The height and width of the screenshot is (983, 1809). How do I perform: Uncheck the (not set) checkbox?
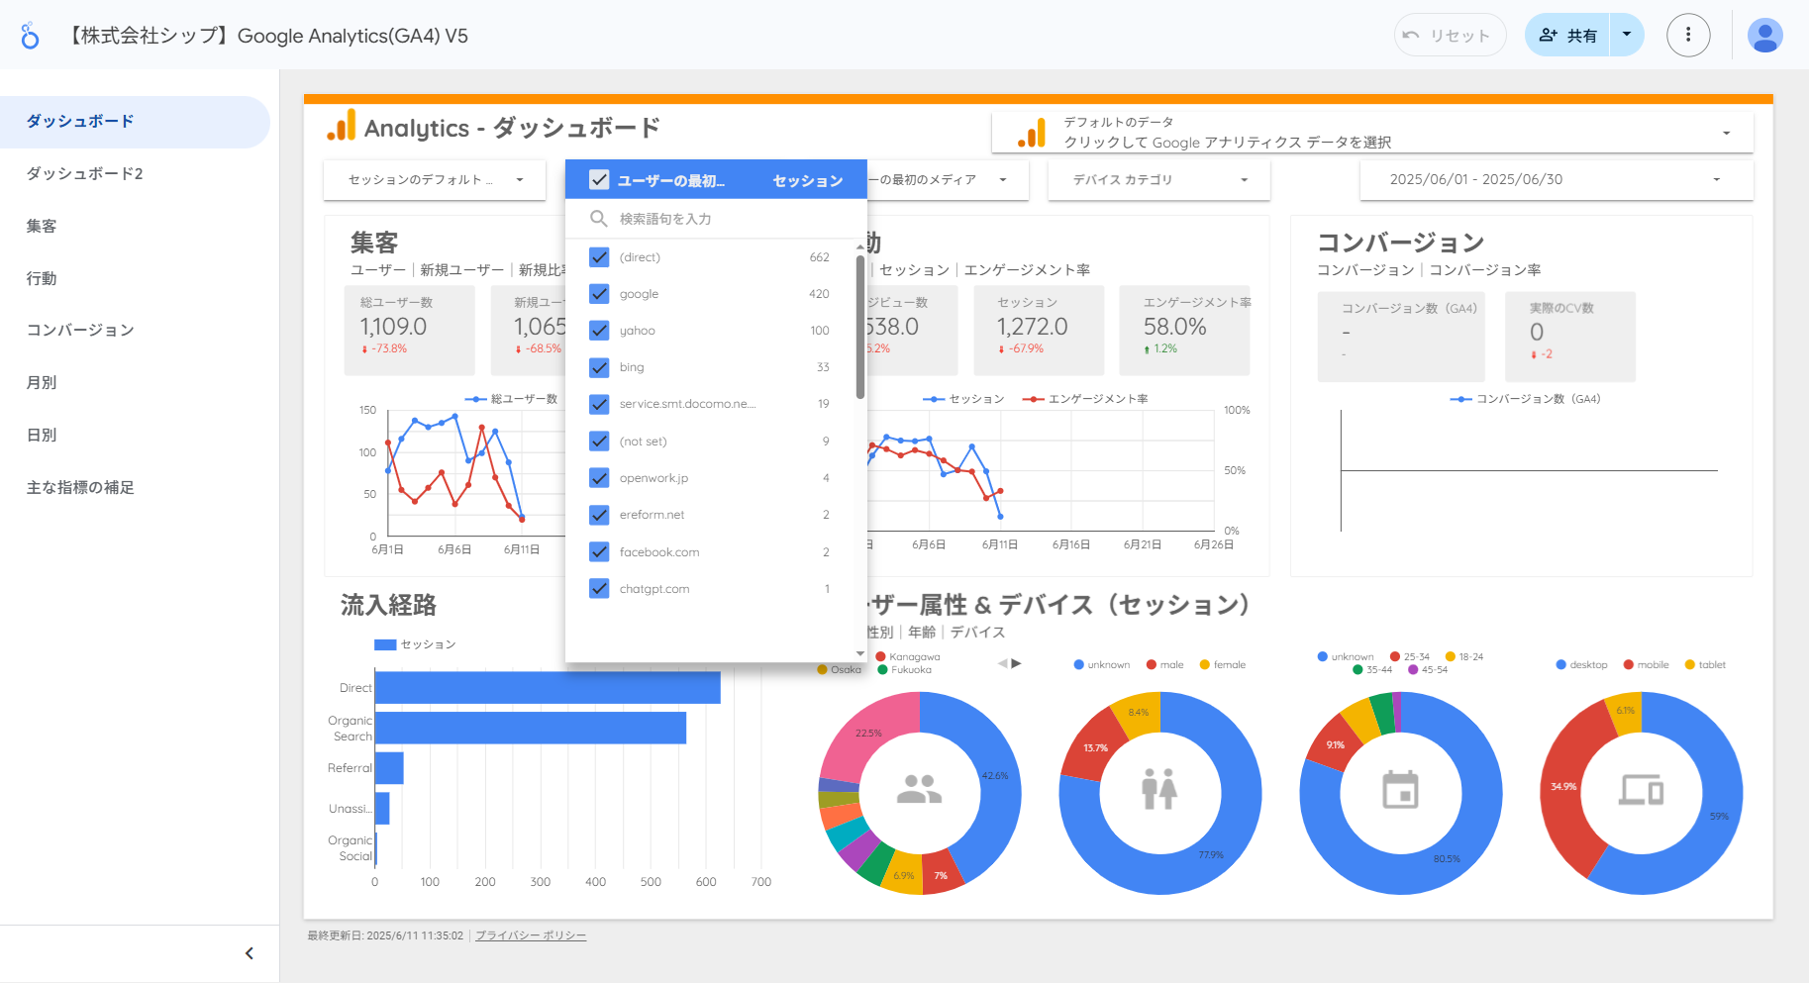(599, 442)
